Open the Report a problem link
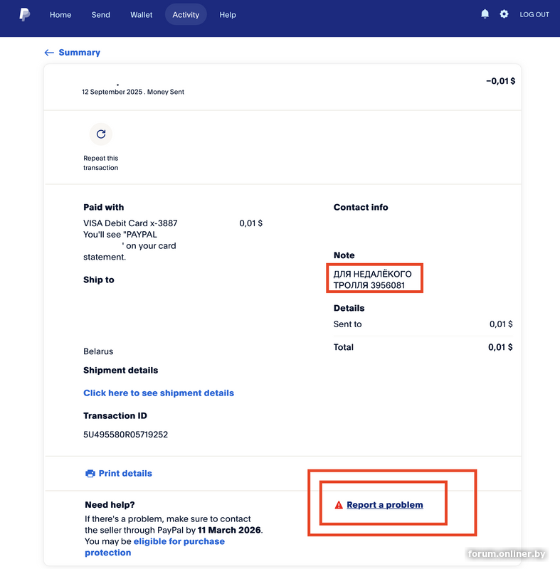 coord(385,505)
